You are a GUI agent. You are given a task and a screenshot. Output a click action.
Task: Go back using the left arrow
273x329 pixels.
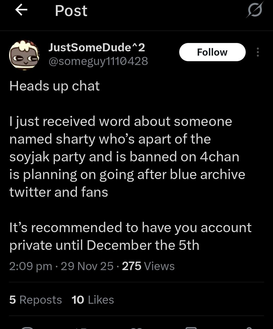coord(21,10)
